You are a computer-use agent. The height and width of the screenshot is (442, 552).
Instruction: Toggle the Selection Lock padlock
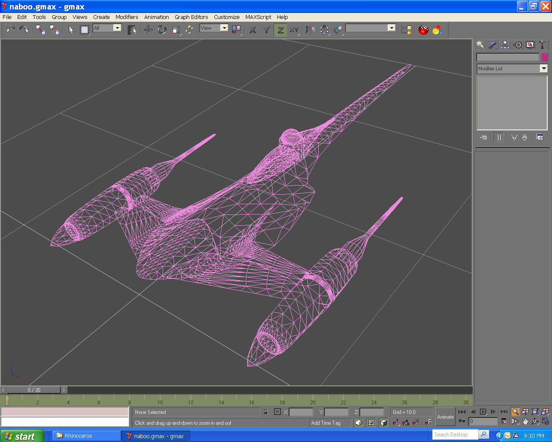(266, 412)
